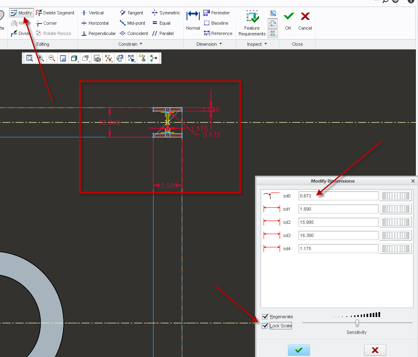The height and width of the screenshot is (357, 418).
Task: Click the Refit view icon
Action: coord(30,58)
